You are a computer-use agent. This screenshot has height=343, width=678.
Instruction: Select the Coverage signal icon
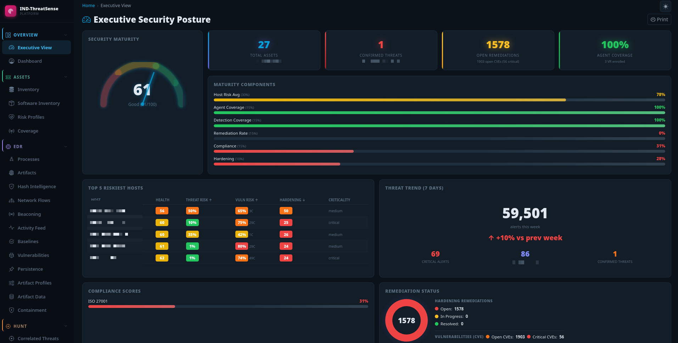tap(11, 131)
